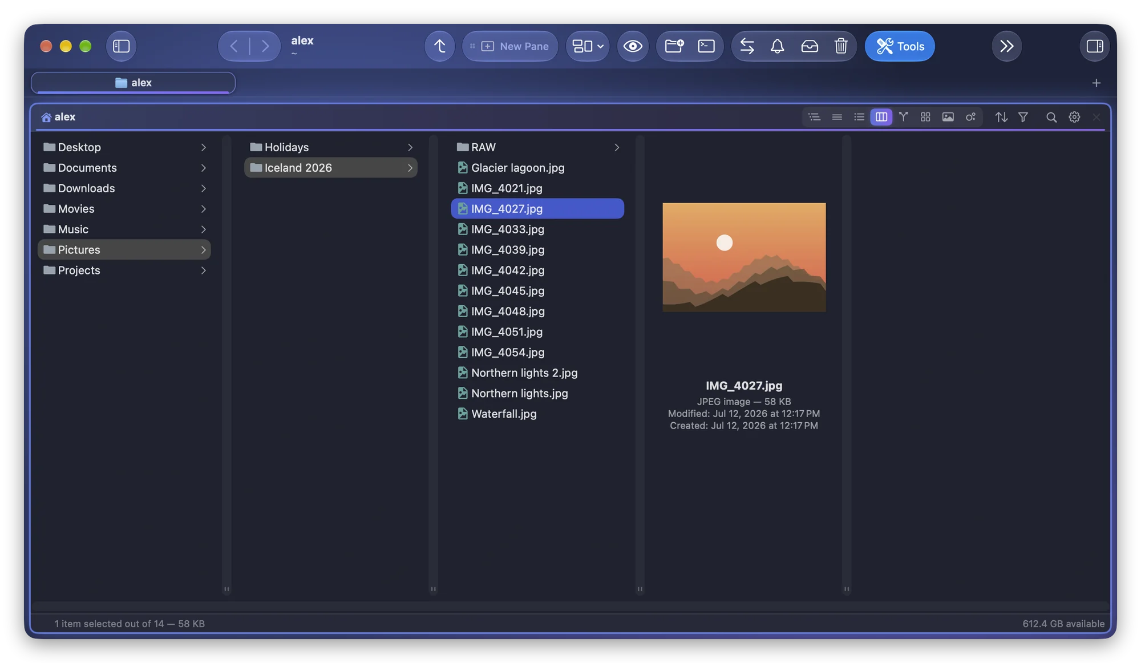Expand the Desktop folder chevron
The height and width of the screenshot is (663, 1141).
click(x=203, y=147)
